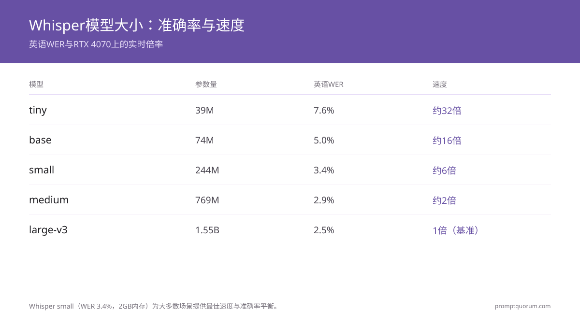
Task: Select the 'large-v3' model name
Action: (48, 230)
